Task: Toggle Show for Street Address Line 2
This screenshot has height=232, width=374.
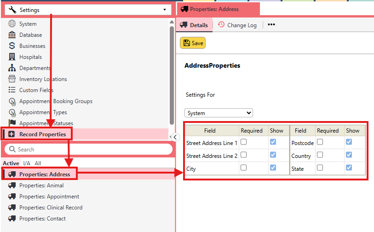Action: click(273, 155)
